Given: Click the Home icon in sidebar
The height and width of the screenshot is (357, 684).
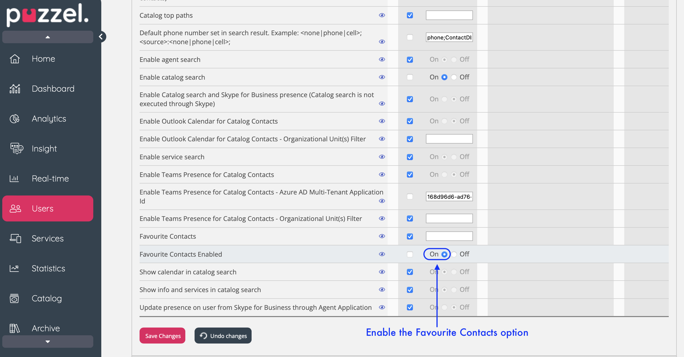Looking at the screenshot, I should (15, 59).
